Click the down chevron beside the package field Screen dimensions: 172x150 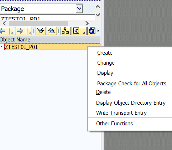point(98,15)
